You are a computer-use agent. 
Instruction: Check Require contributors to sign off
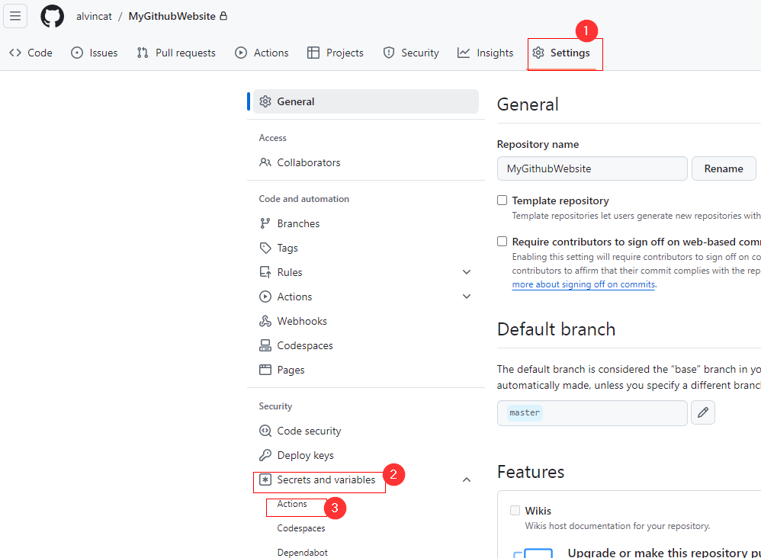[502, 242]
